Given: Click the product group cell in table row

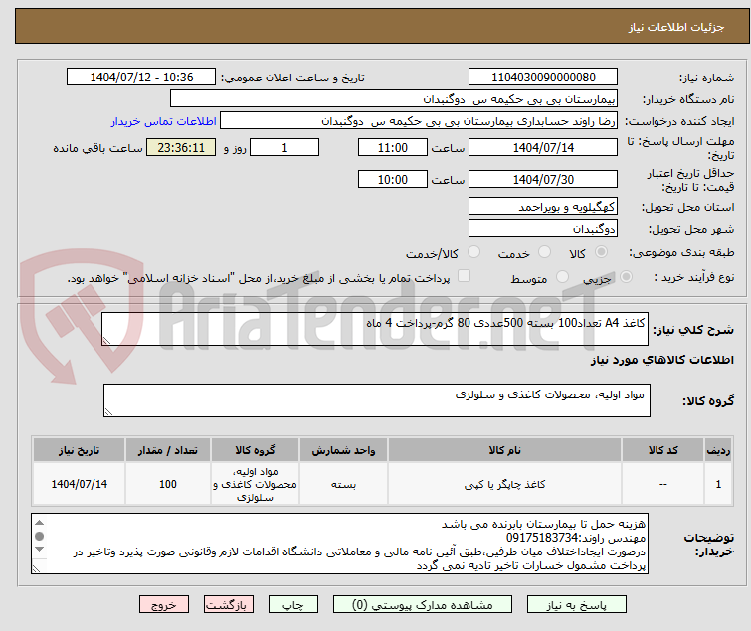Looking at the screenshot, I should 255,484.
